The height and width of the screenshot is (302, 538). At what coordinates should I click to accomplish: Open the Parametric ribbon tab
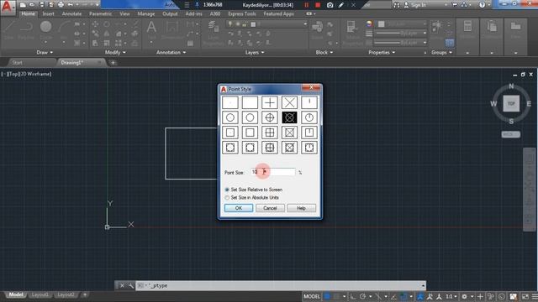(100, 13)
